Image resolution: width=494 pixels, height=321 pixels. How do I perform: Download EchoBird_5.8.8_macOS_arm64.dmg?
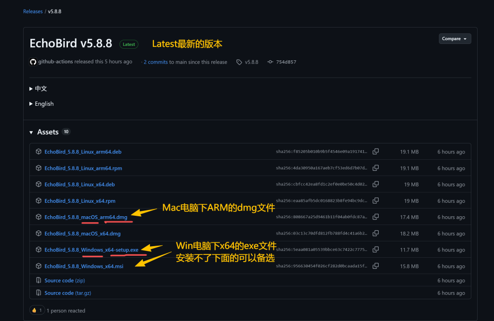coord(86,217)
